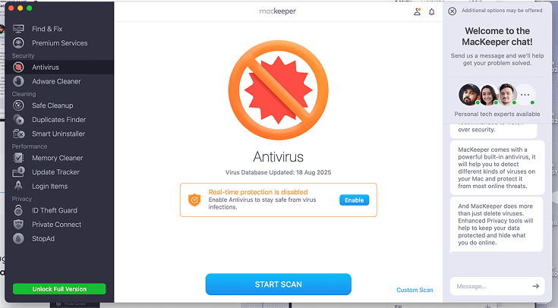
Task: Click the ID Theft Guard lock icon
Action: pos(18,210)
